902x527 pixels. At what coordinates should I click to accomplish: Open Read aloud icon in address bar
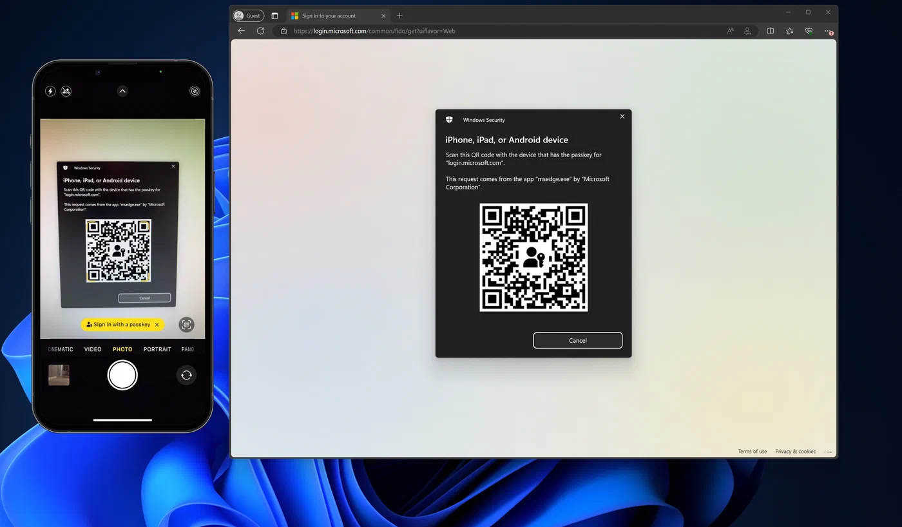pyautogui.click(x=731, y=31)
